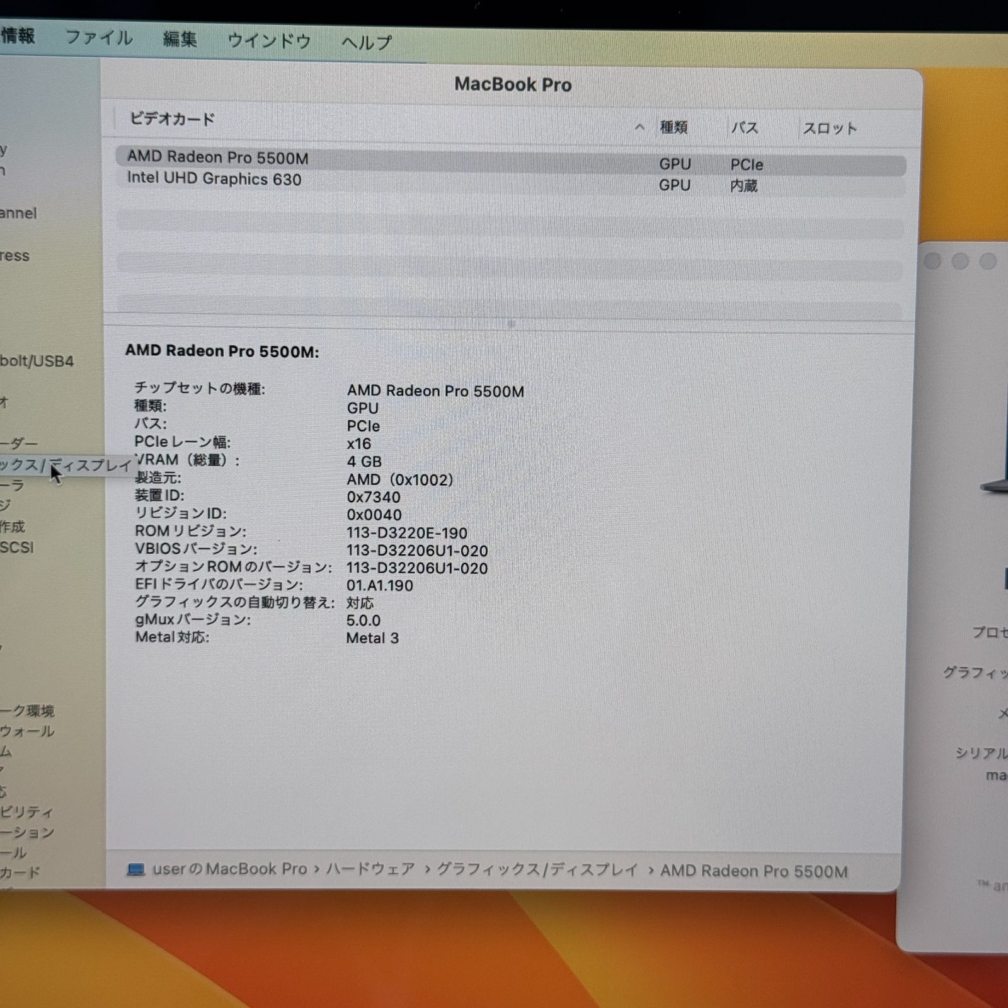The width and height of the screenshot is (1008, 1008).
Task: Click the 製造元 value AMD (0x1002)
Action: (x=400, y=479)
